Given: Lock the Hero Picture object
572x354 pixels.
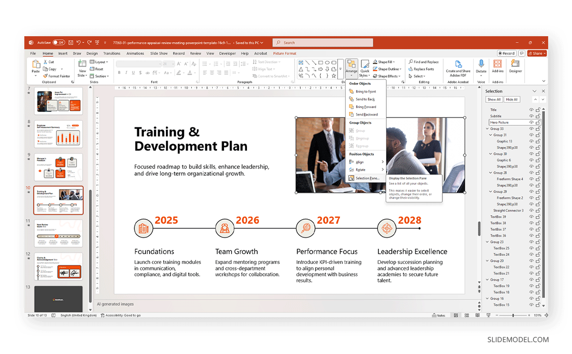Looking at the screenshot, I should (538, 122).
